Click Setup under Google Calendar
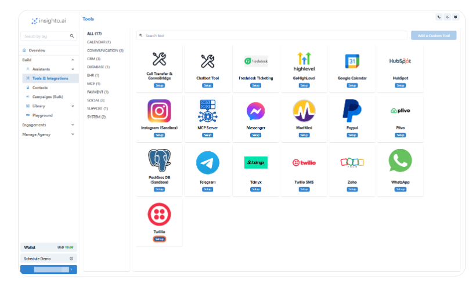 [x=352, y=85]
